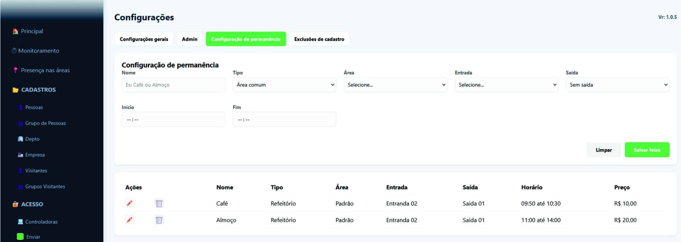The height and width of the screenshot is (242, 681).
Task: Click the ACESSO section header
Action: (x=32, y=204)
